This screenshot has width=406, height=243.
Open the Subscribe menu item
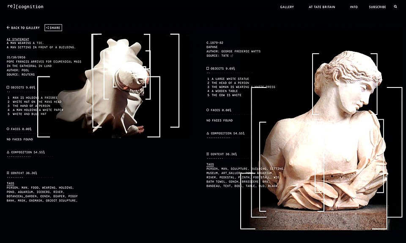(377, 7)
